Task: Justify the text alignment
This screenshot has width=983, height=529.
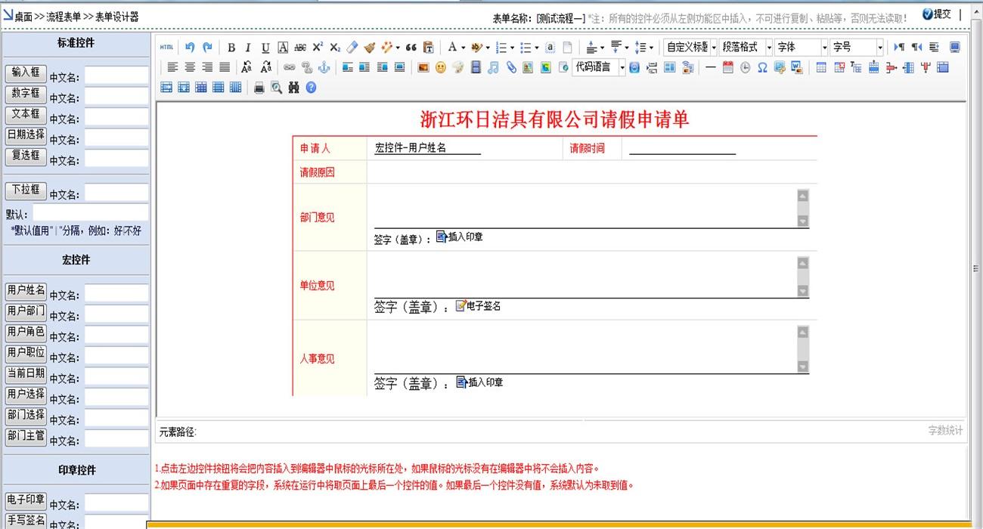Action: 225,67
